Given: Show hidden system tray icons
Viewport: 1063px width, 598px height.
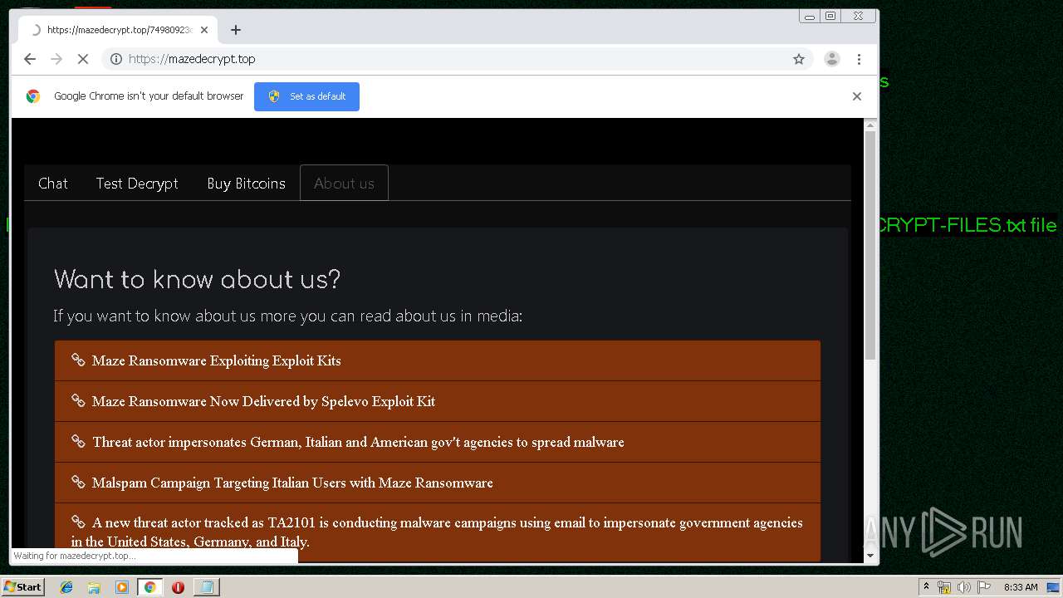Looking at the screenshot, I should pyautogui.click(x=926, y=587).
